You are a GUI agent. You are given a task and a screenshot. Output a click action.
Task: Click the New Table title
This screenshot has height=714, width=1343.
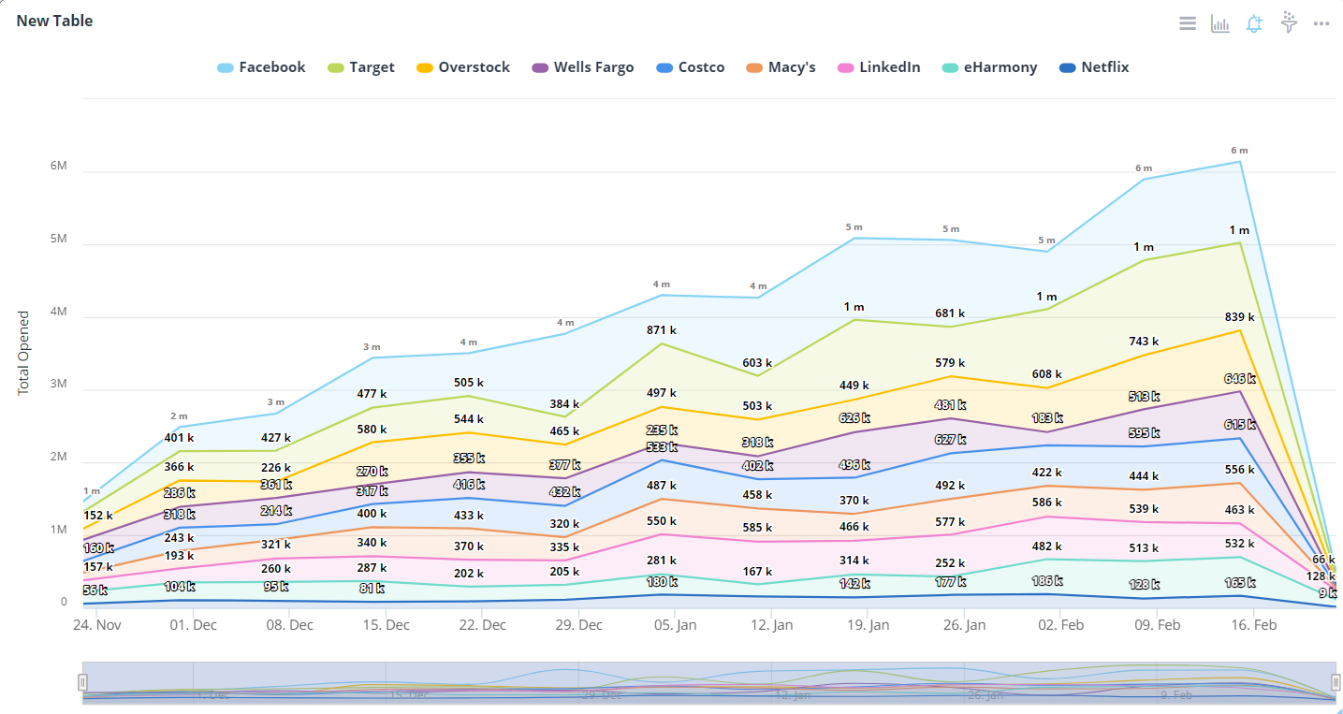[54, 21]
